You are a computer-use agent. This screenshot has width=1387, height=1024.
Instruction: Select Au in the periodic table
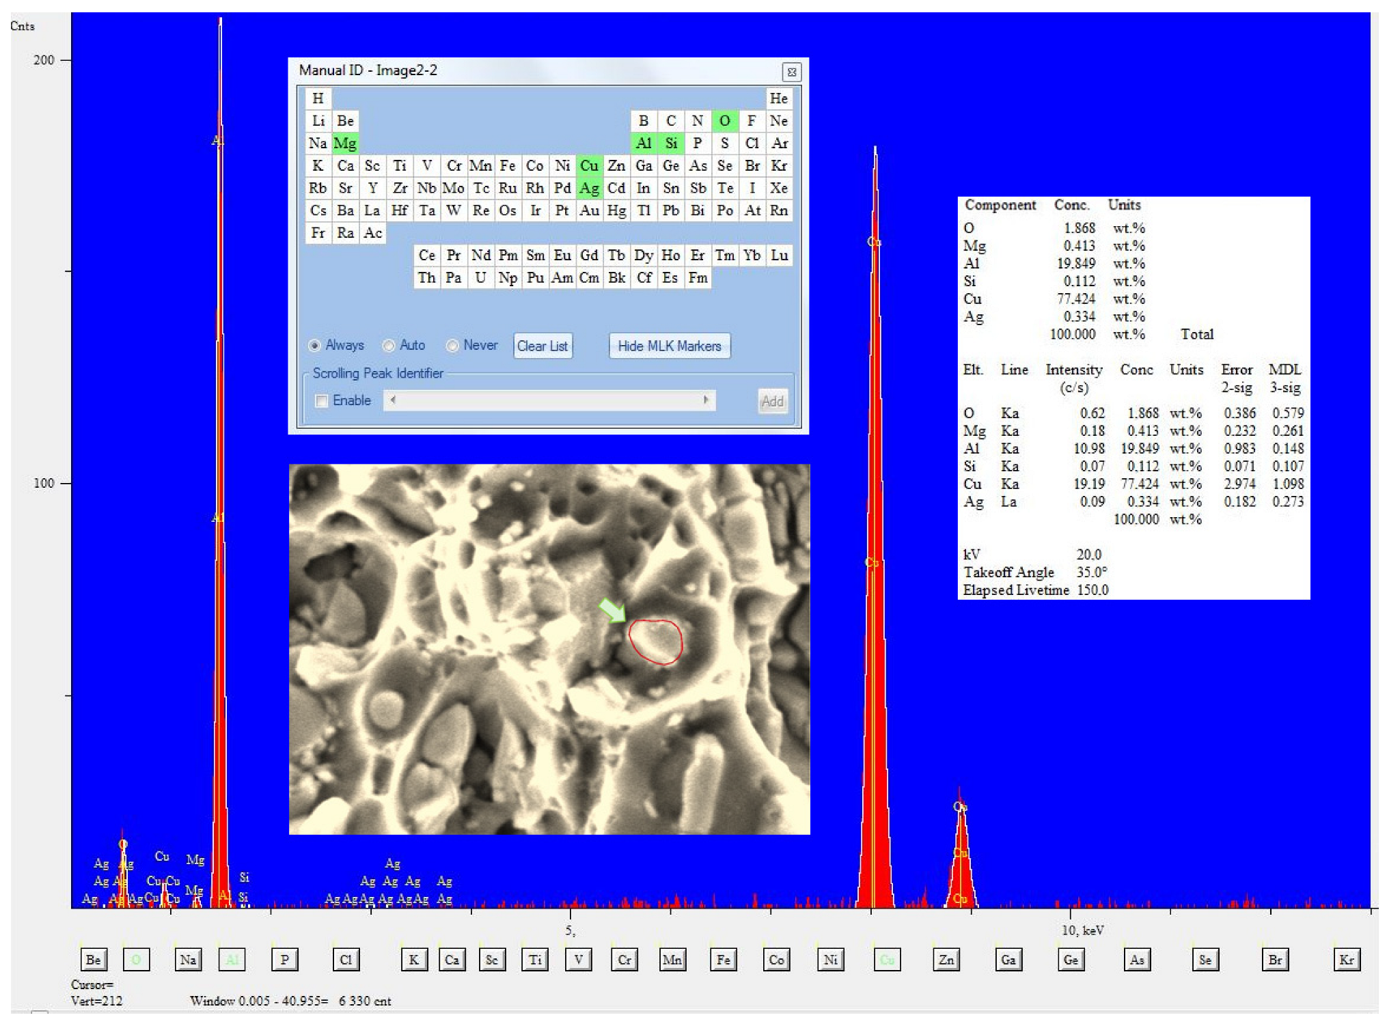589,210
